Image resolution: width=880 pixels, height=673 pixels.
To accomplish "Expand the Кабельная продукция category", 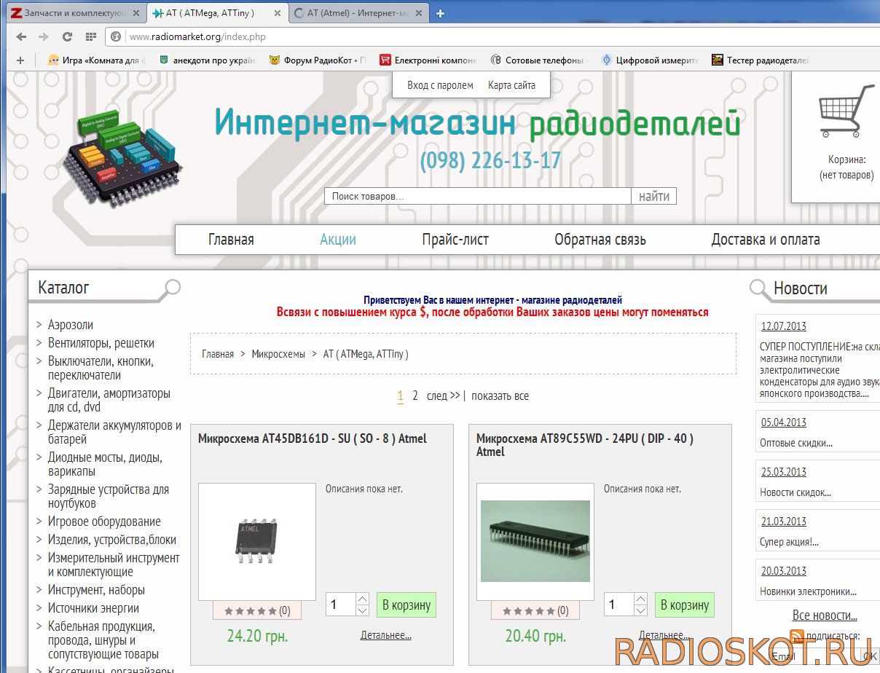I will [103, 640].
